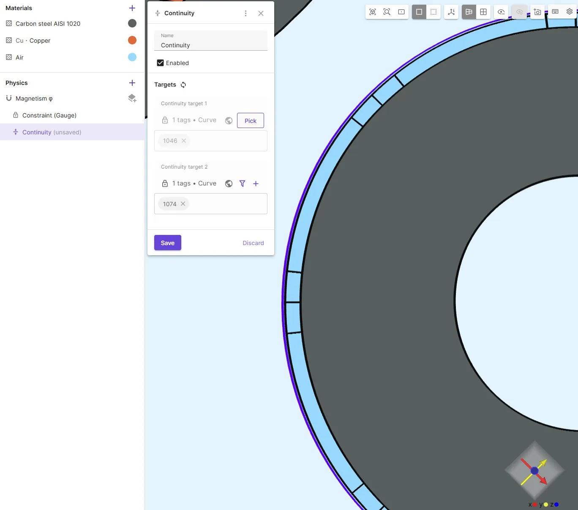Open the Constraint (Gauge) item
This screenshot has height=510, width=578.
[x=49, y=115]
